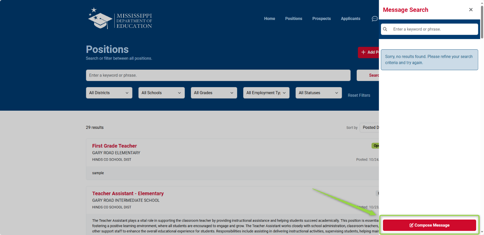Close the Message Search panel
Viewport: 484px width, 235px height.
tap(471, 10)
